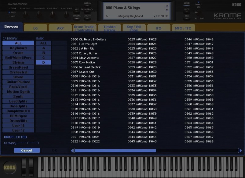Select the LeadSplits category

pos(18,101)
